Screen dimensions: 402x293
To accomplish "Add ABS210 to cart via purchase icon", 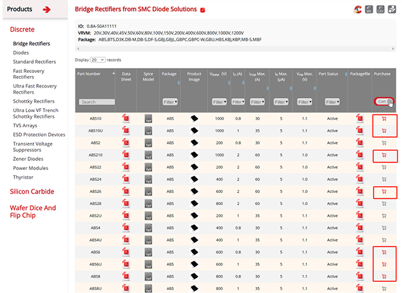I will coord(384,155).
